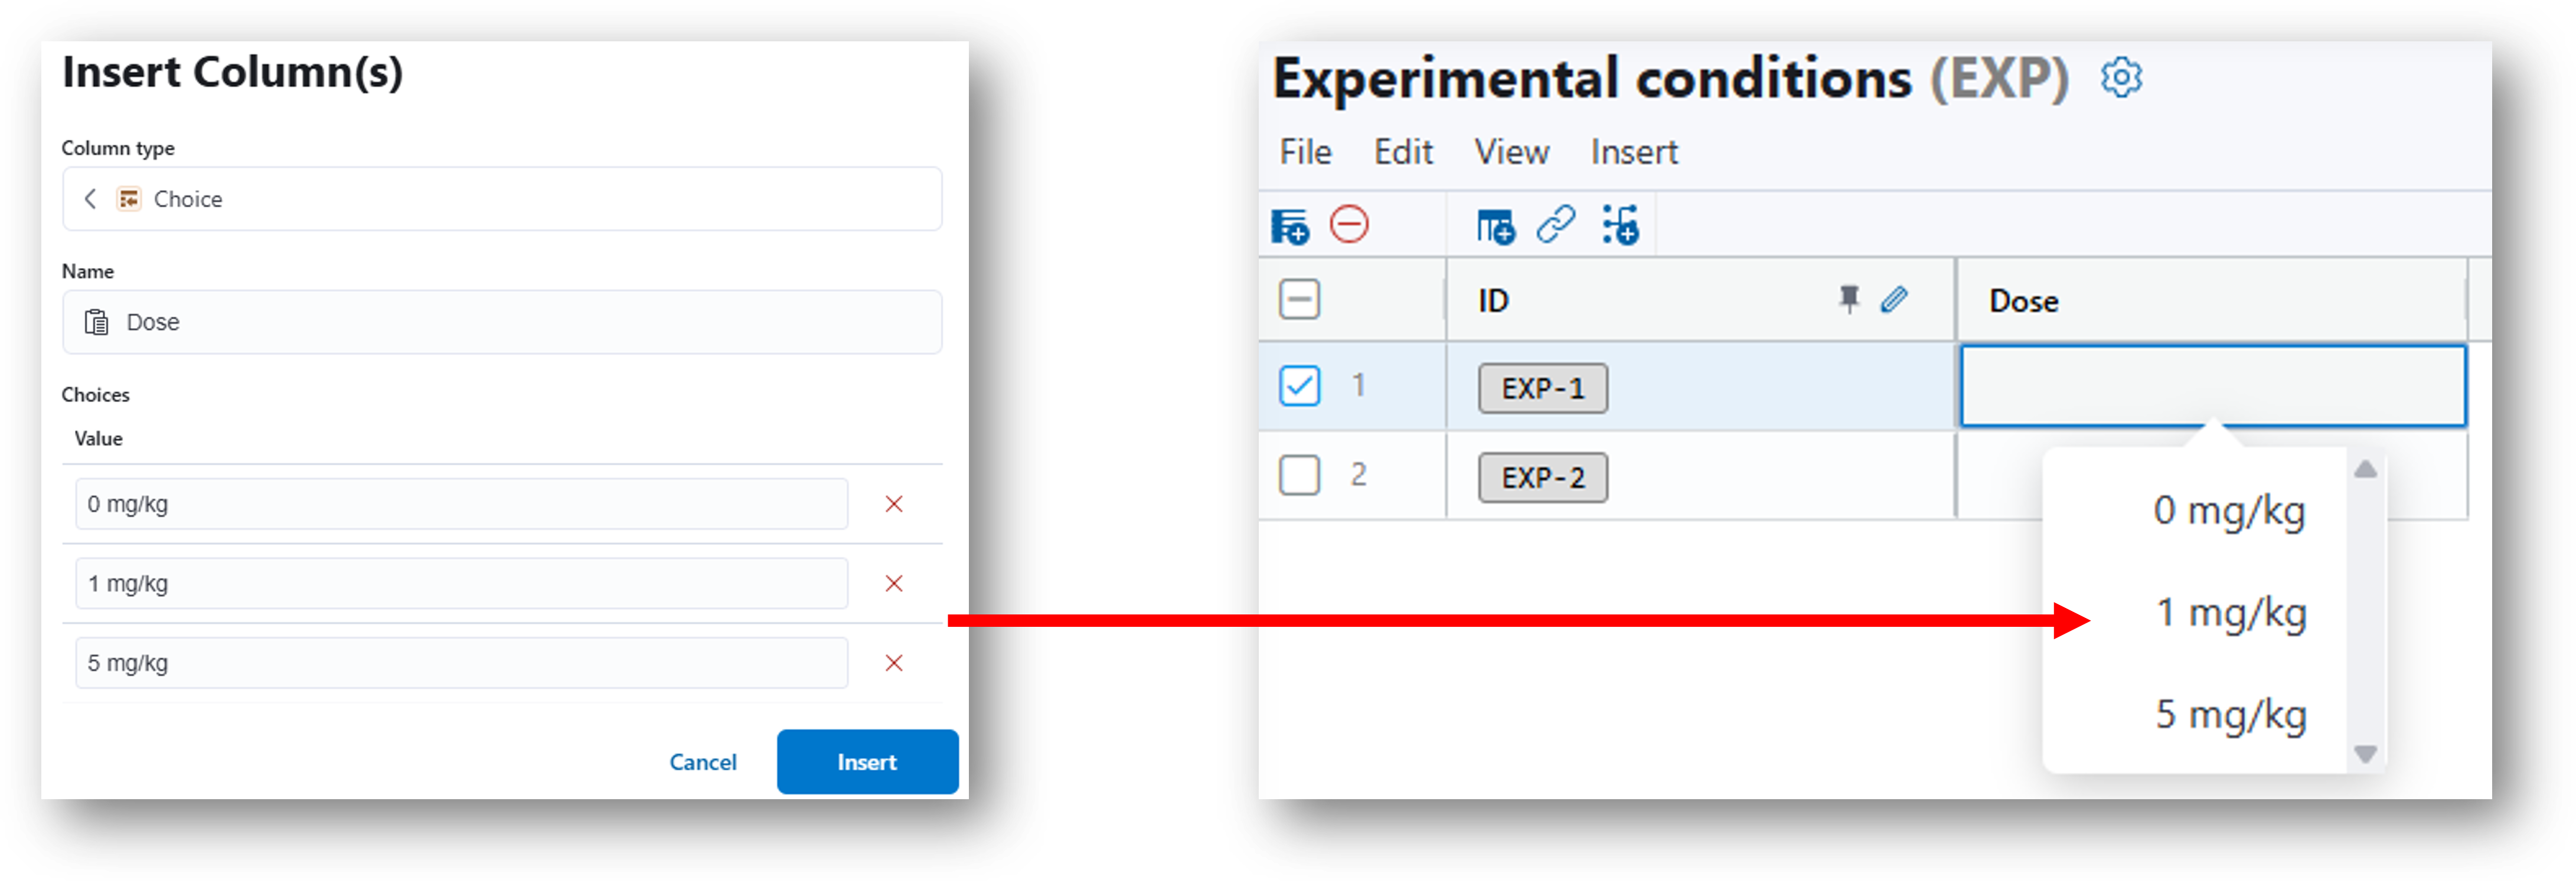2576x883 pixels.
Task: Click the pin icon in the ID column
Action: 1849,299
